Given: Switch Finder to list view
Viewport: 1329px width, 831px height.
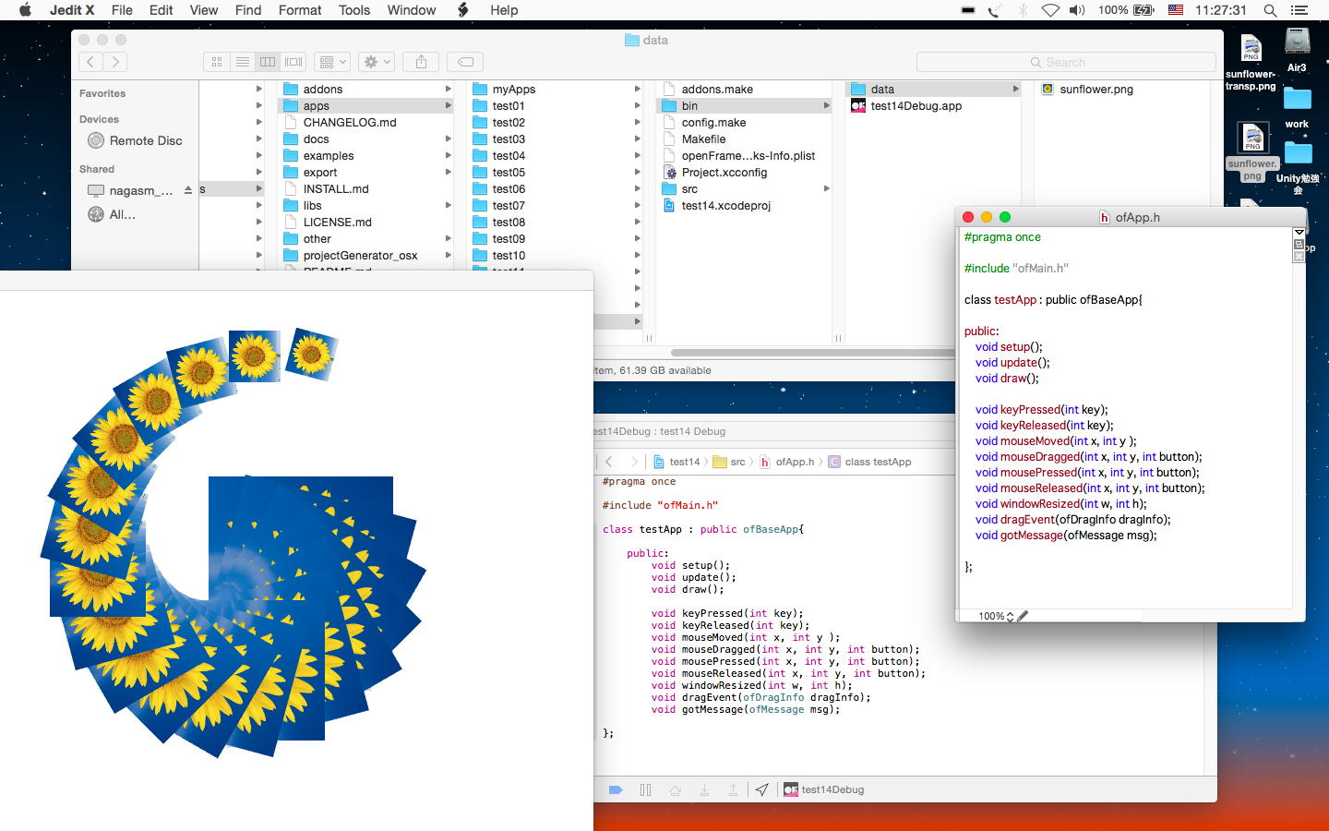Looking at the screenshot, I should [x=243, y=62].
